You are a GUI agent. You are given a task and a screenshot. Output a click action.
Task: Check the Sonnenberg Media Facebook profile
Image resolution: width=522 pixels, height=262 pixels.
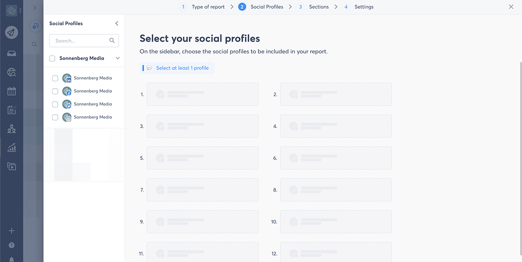pyautogui.click(x=55, y=91)
